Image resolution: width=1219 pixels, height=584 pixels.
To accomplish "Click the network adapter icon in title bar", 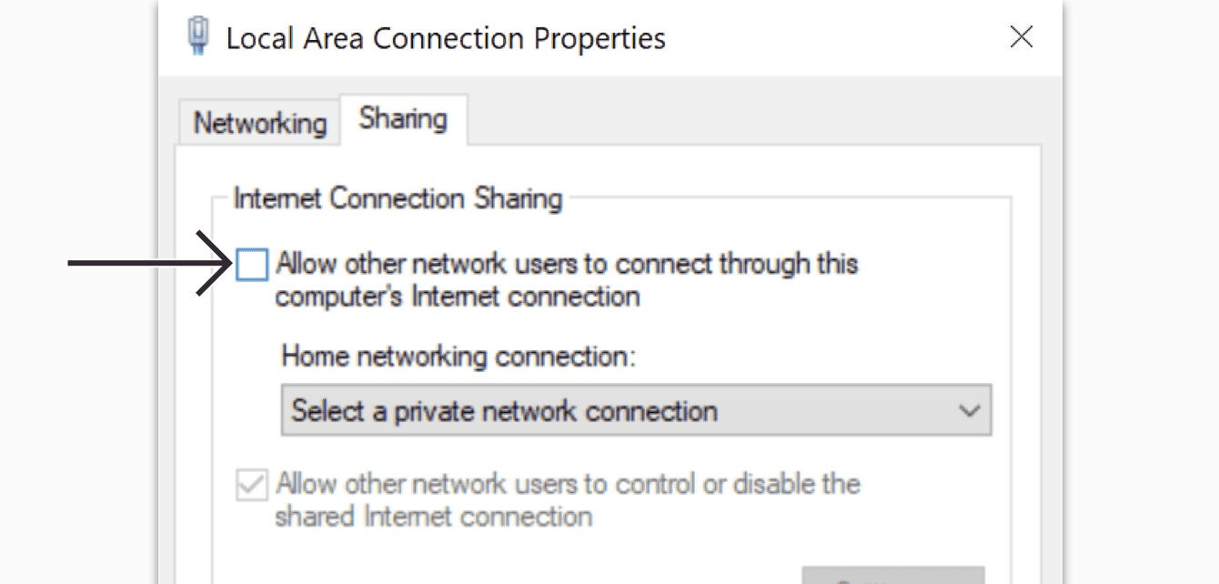I will point(196,37).
